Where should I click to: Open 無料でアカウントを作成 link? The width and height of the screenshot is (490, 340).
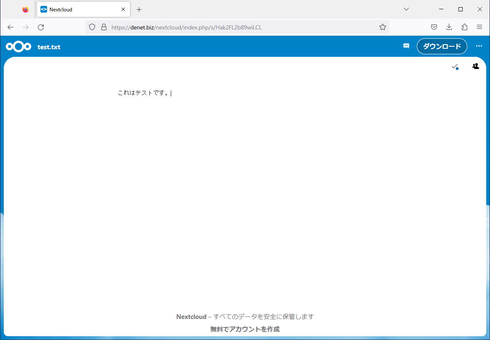(245, 329)
